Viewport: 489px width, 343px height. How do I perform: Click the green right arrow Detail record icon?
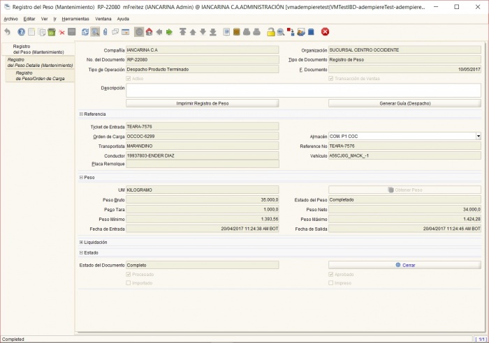pyautogui.click(x=169, y=32)
